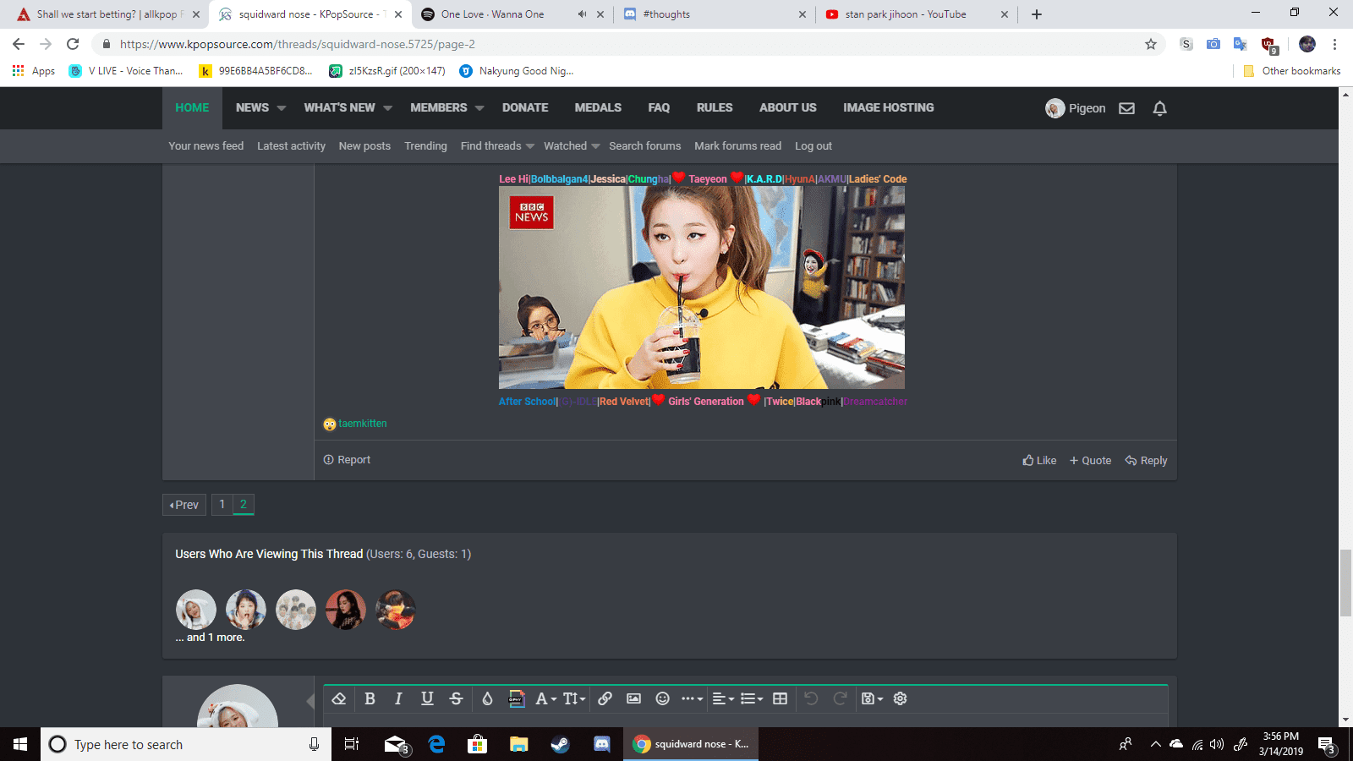Image resolution: width=1353 pixels, height=761 pixels.
Task: Open the font family dropdown
Action: click(546, 698)
